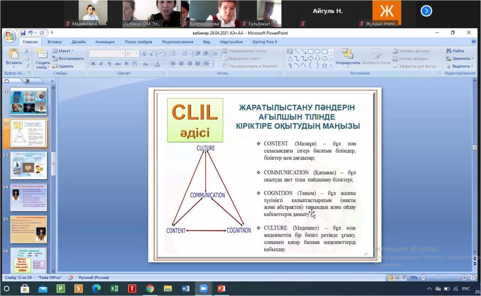Switch to normal view in status bar

(391, 278)
